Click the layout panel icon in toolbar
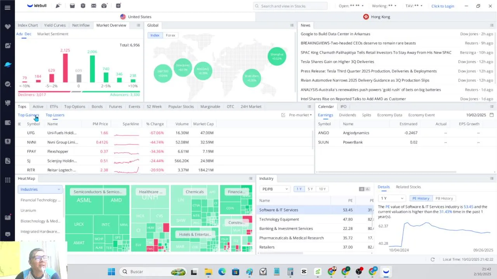This screenshot has height=279, width=497. (x=118, y=6)
